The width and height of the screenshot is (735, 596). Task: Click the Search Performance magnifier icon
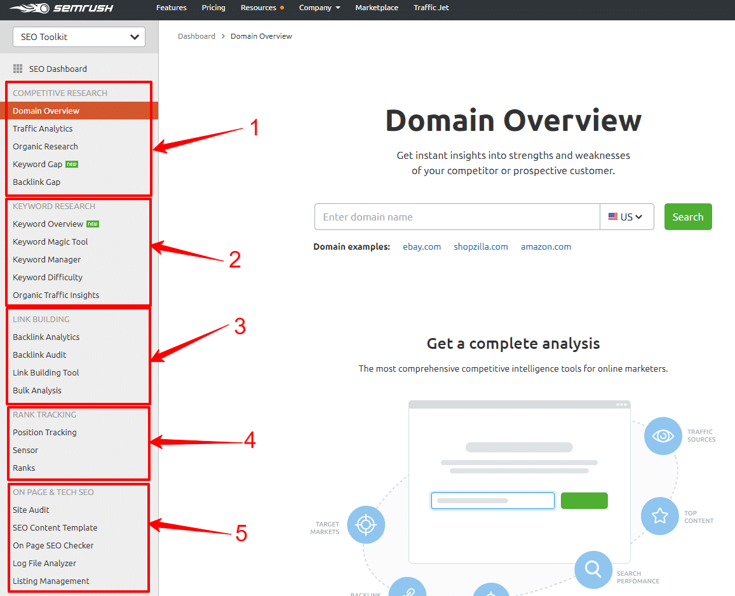click(x=593, y=569)
